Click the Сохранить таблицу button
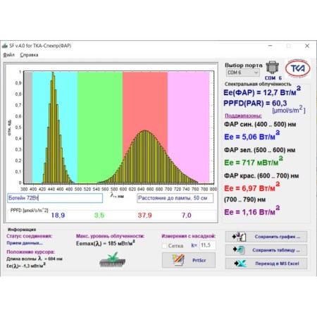The image size is (317, 317). [x=266, y=250]
